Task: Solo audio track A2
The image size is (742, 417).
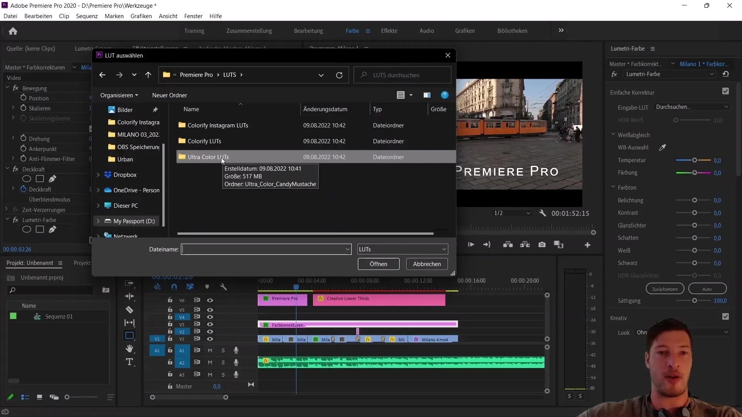Action: 223,363
